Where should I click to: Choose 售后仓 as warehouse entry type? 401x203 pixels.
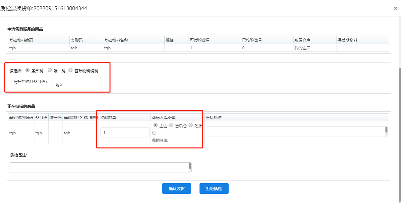[171, 125]
